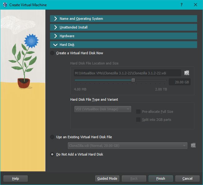Choose Do Not Add a Virtual Hard Disk

click(52, 154)
